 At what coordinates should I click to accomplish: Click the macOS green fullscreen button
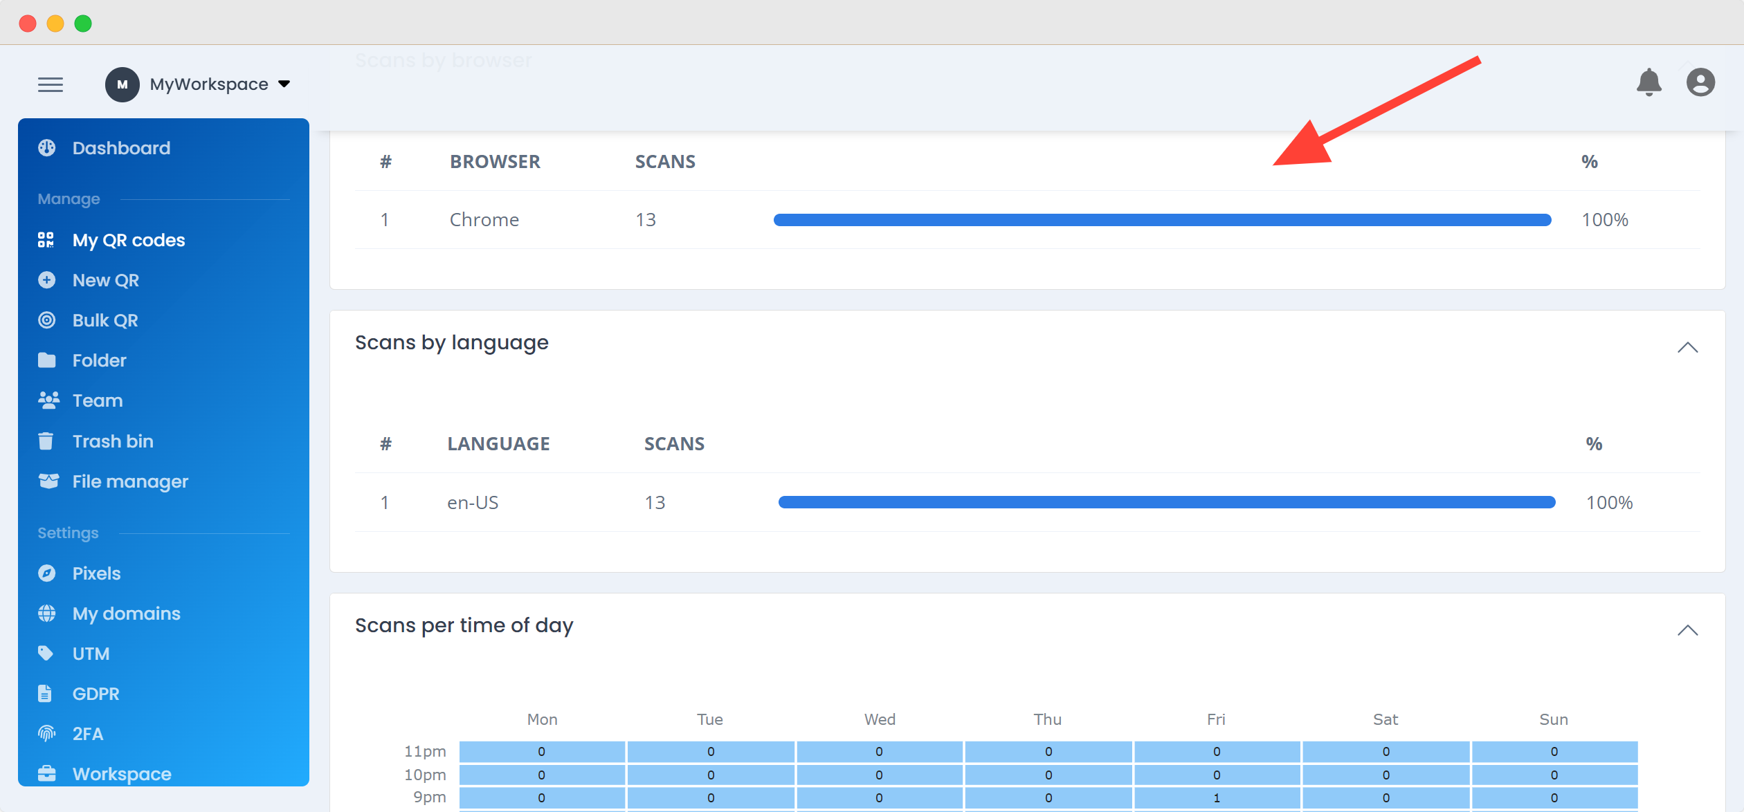[x=83, y=24]
